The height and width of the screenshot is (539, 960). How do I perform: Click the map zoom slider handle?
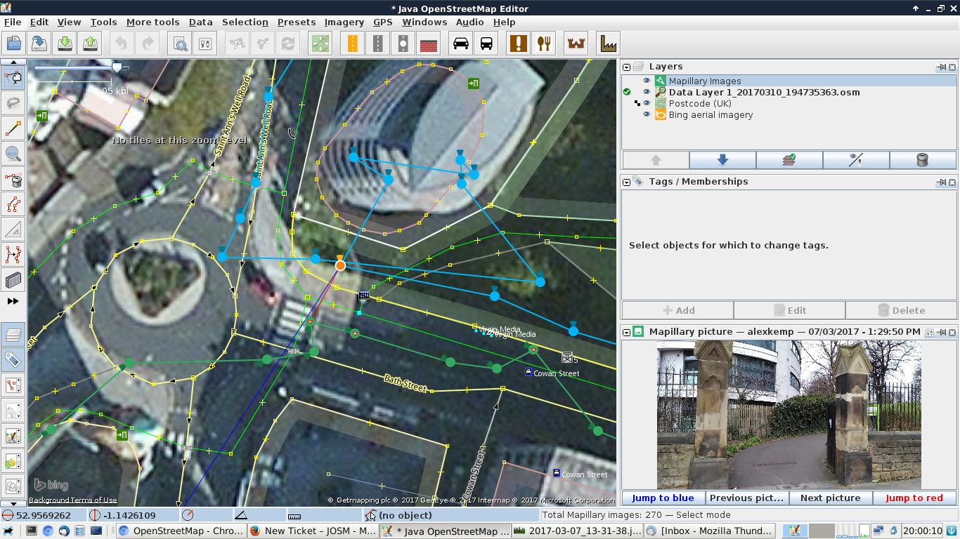[117, 67]
